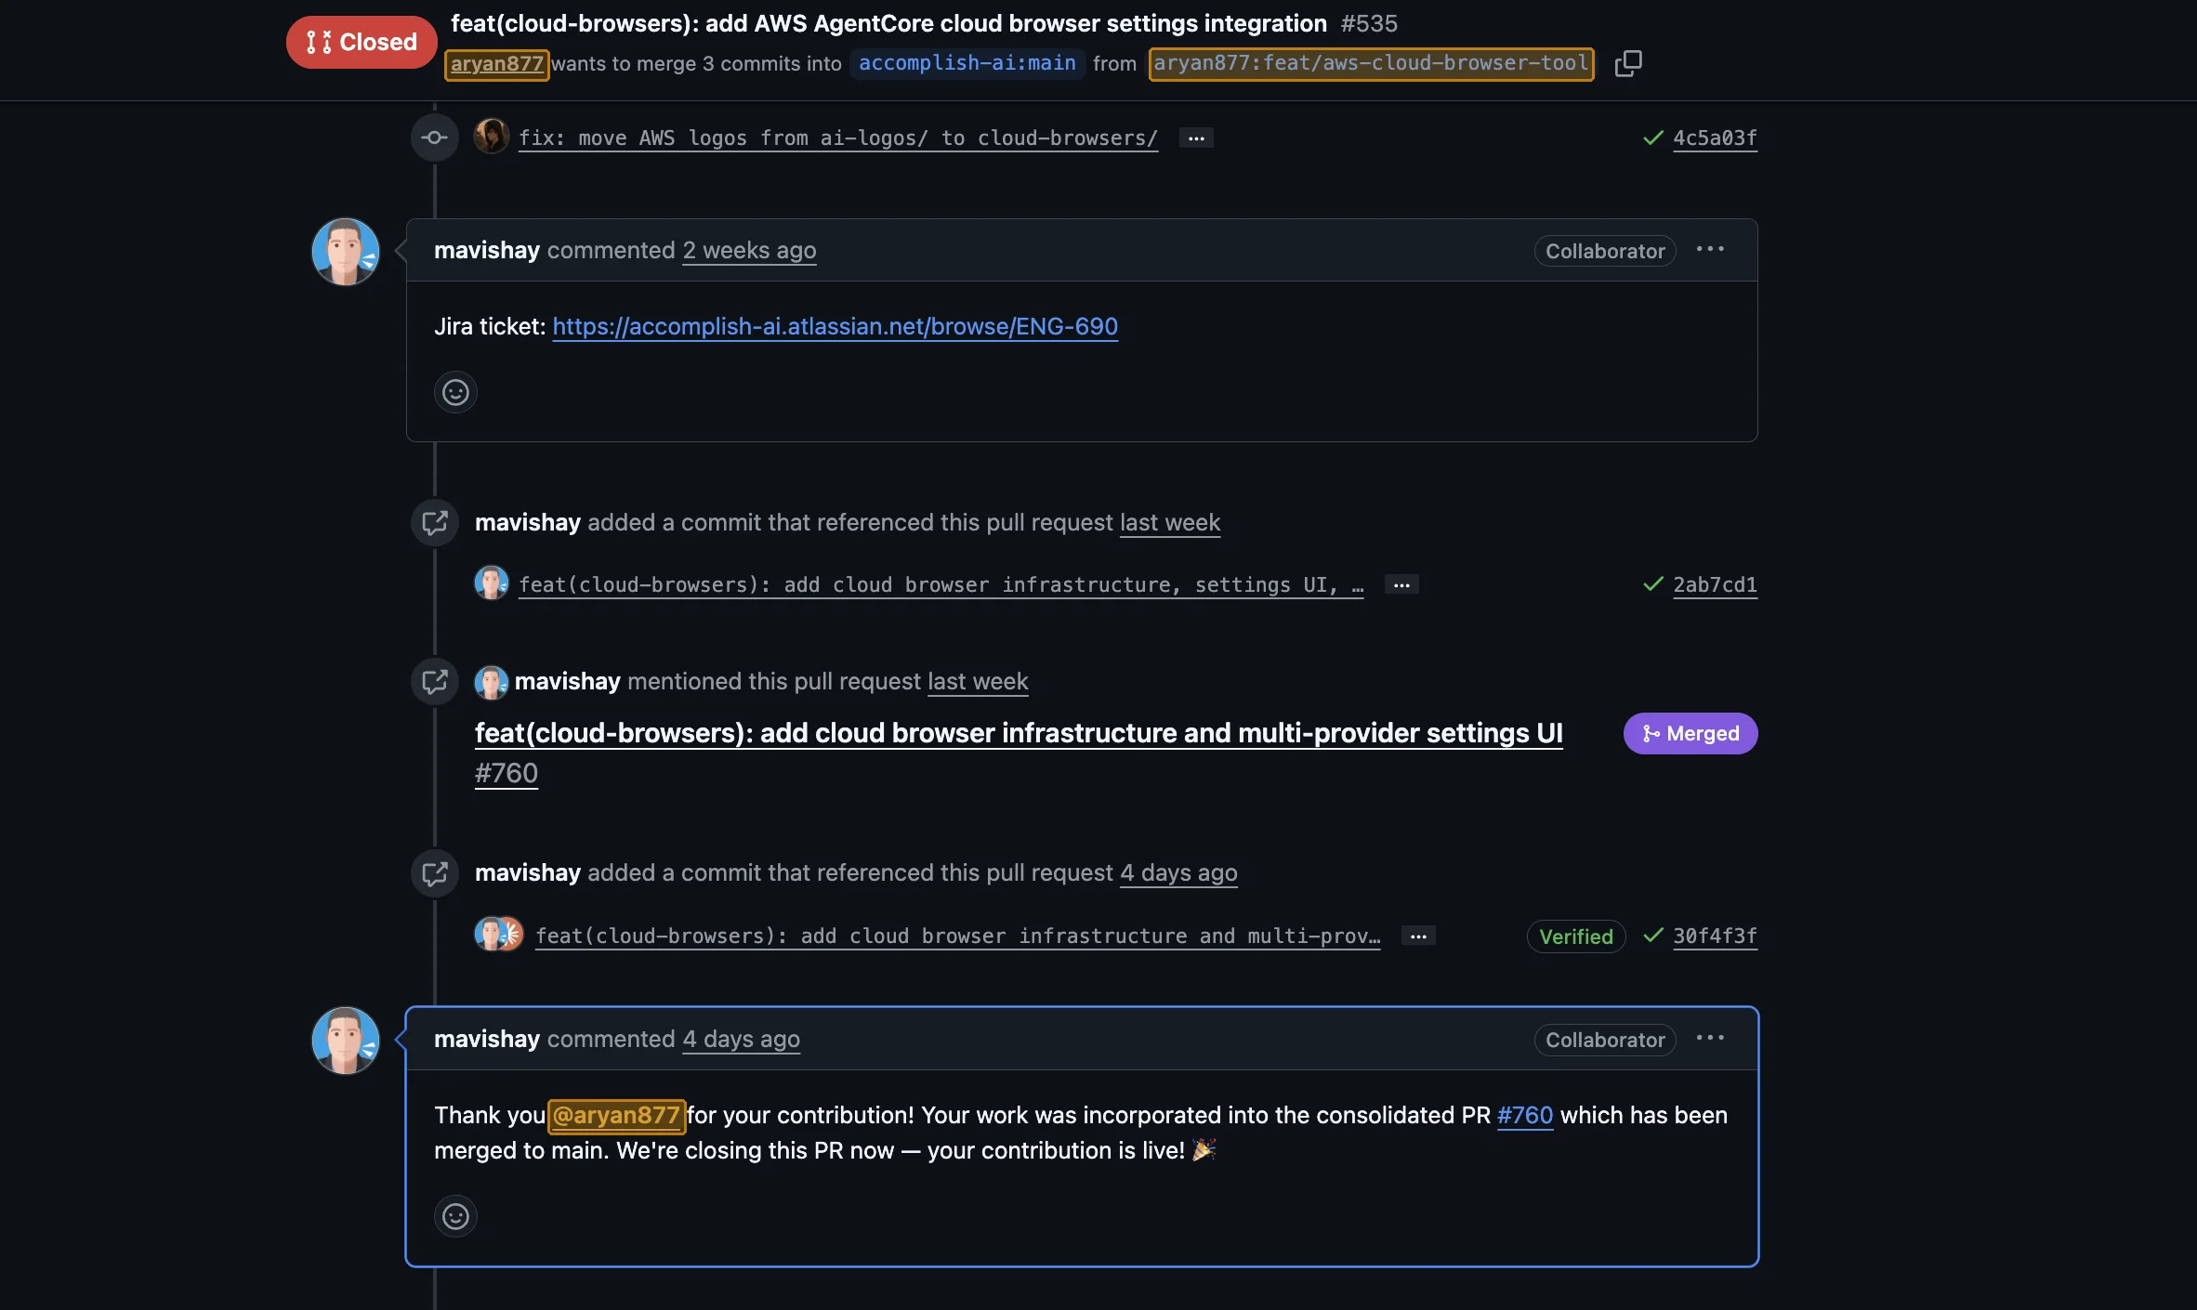The width and height of the screenshot is (2197, 1310).
Task: Click the Merged status badge
Action: point(1690,733)
